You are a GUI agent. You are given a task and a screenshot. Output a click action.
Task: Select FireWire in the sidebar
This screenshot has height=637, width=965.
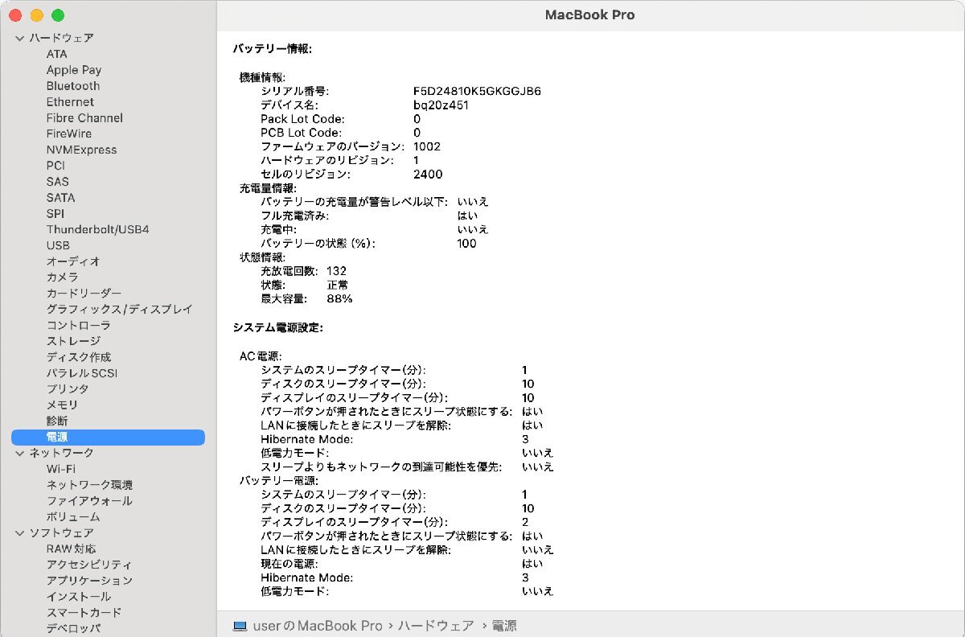(x=69, y=134)
